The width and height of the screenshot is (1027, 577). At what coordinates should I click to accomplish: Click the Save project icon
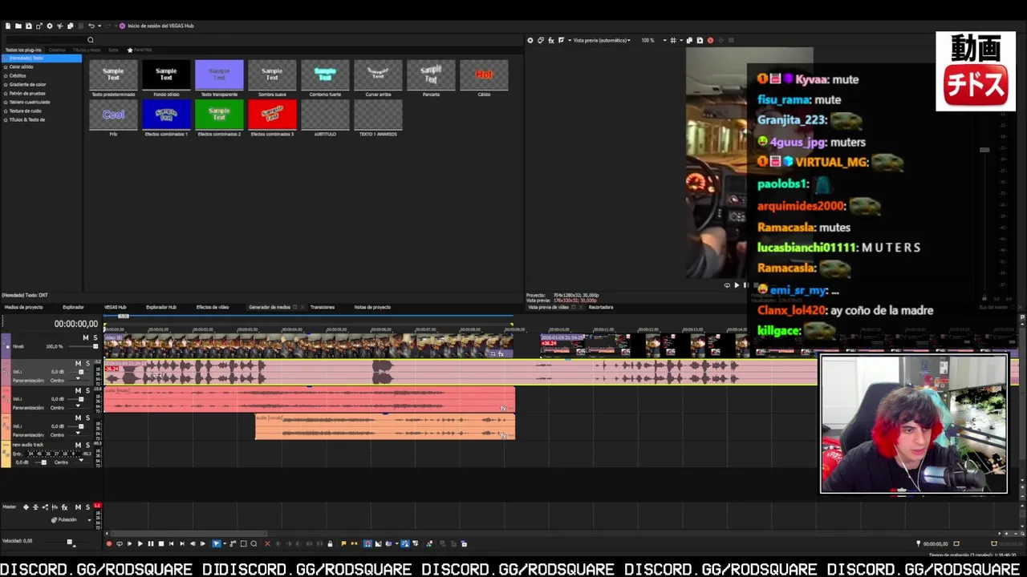(29, 26)
